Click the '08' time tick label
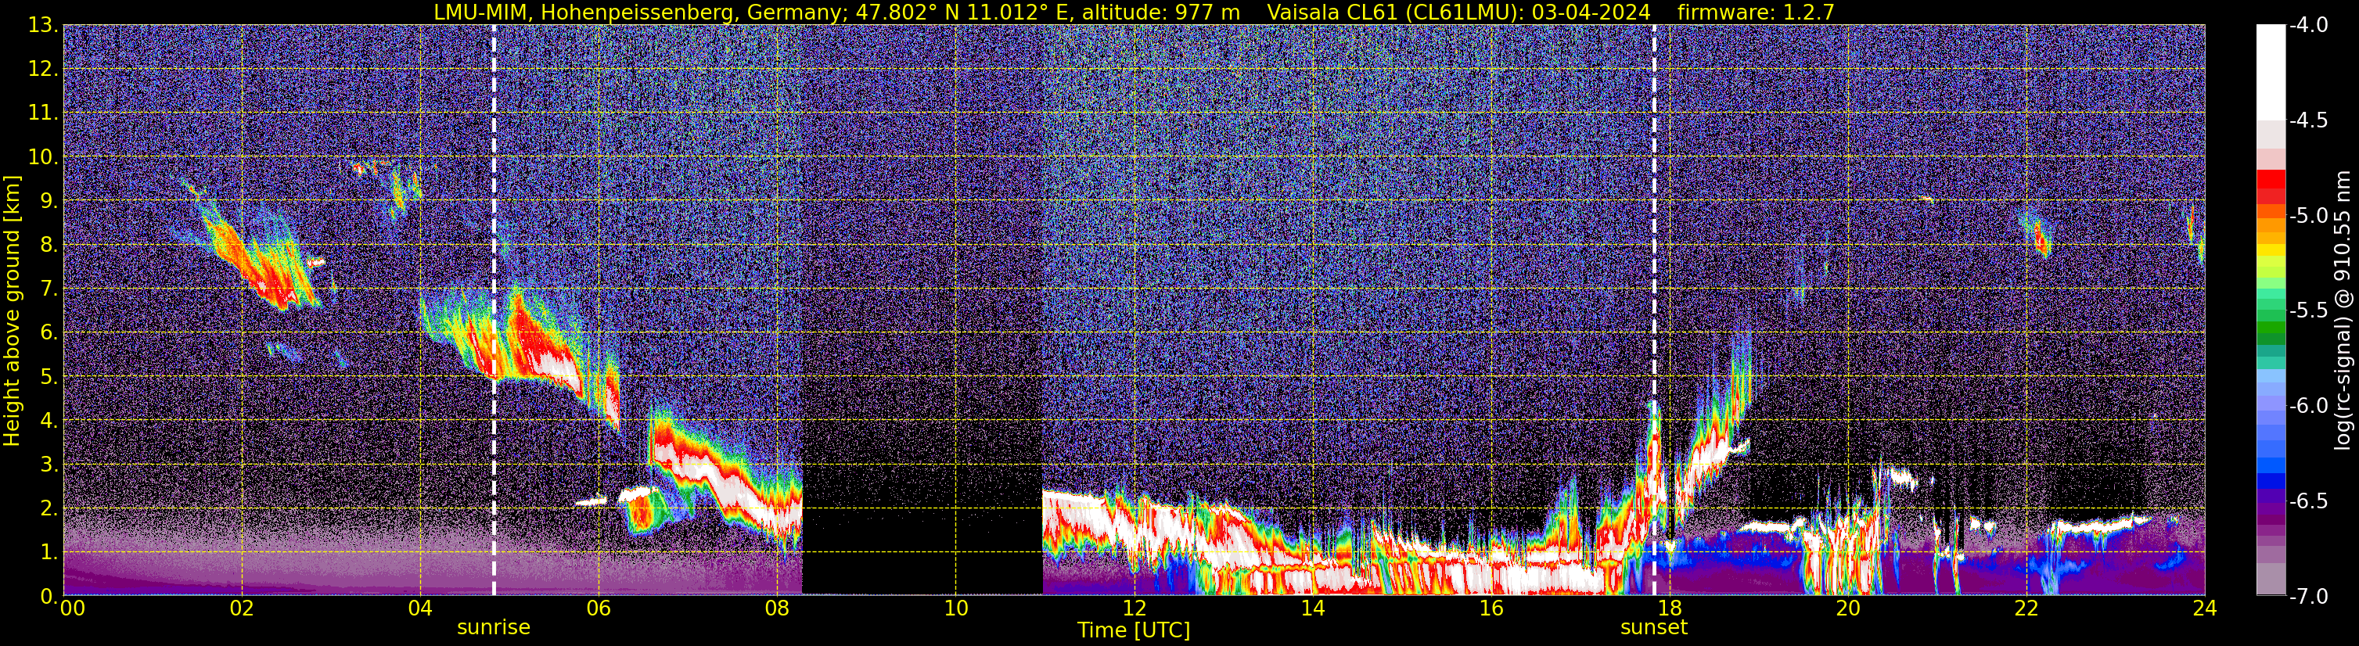This screenshot has width=2359, height=646. (x=777, y=608)
